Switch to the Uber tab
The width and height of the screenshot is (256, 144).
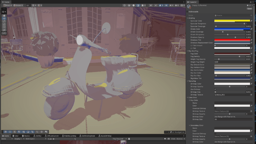pos(16,136)
